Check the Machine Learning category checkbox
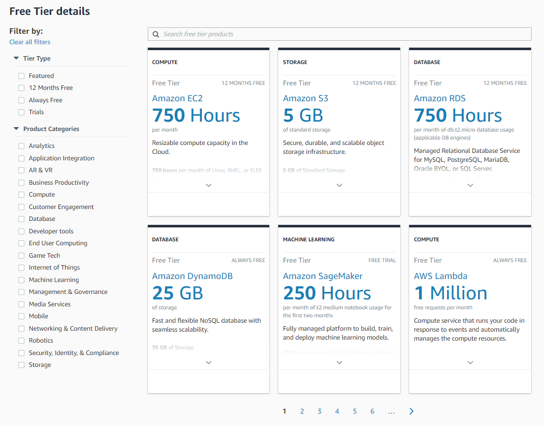544x426 pixels. 21,280
